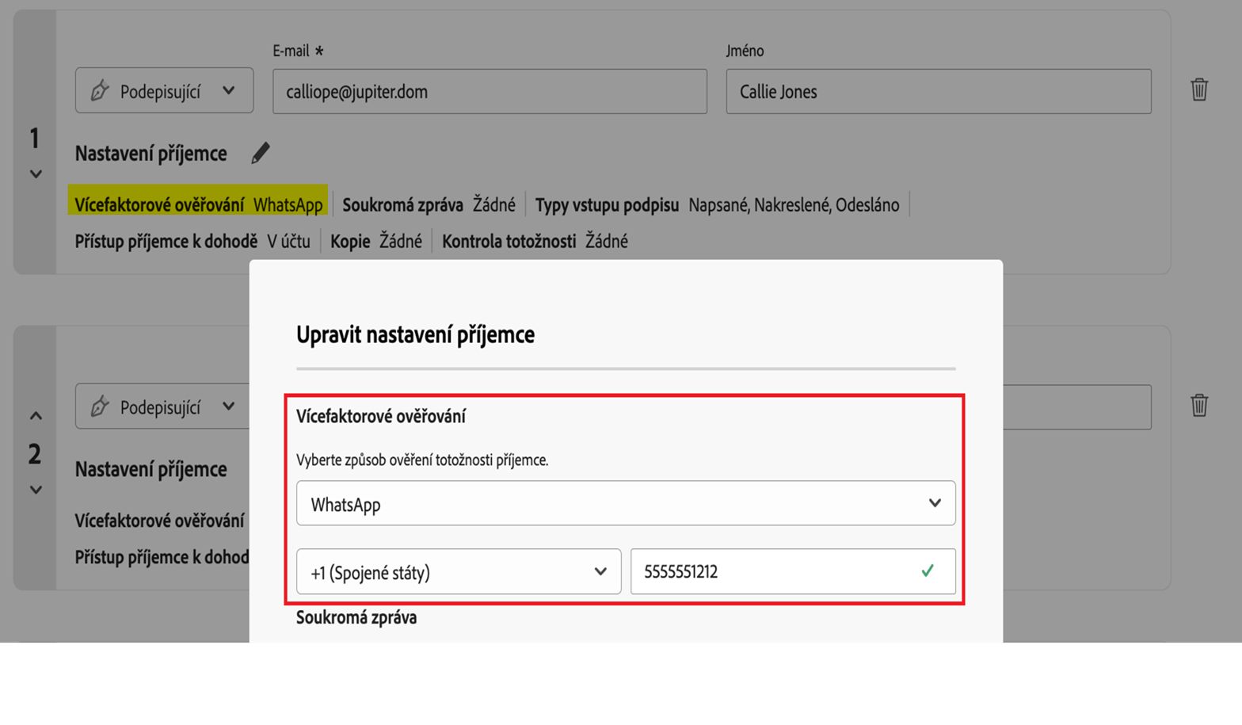
Task: Move recipient 2 up with chevron arrow
Action: click(x=36, y=416)
